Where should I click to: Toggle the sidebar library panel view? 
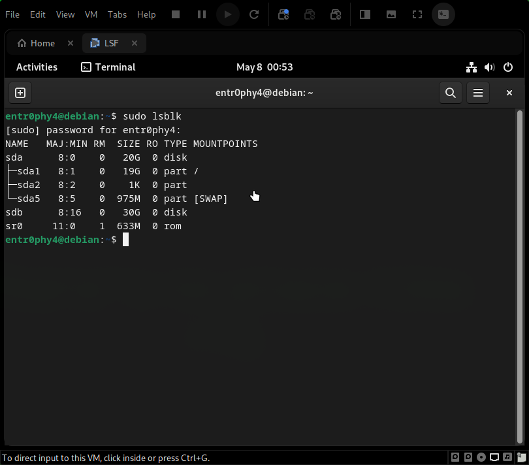click(365, 14)
